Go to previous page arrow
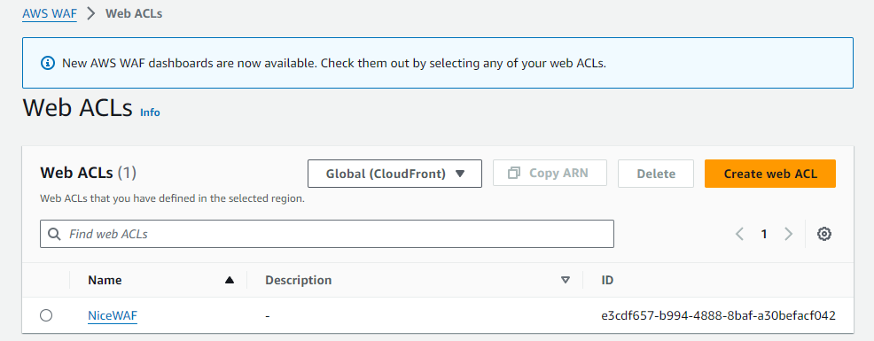Image resolution: width=874 pixels, height=341 pixels. [739, 234]
